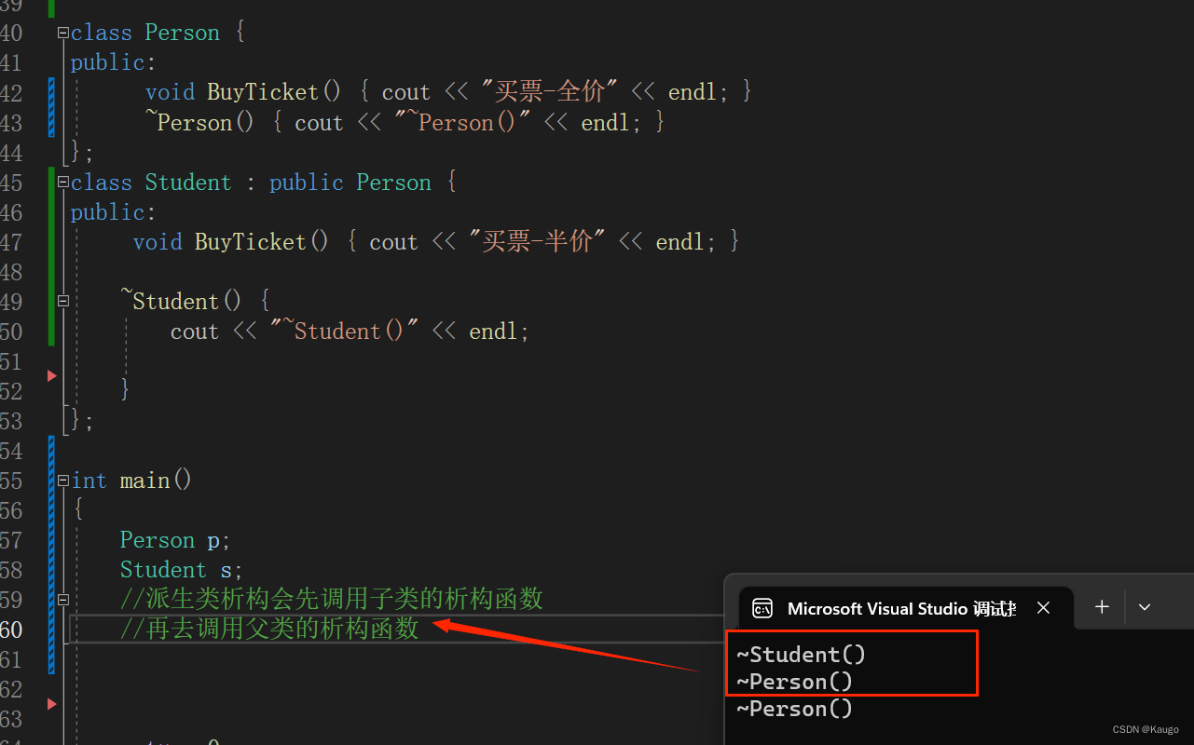Image resolution: width=1194 pixels, height=745 pixels.
Task: Click the Student name after class keyword
Action: (188, 182)
